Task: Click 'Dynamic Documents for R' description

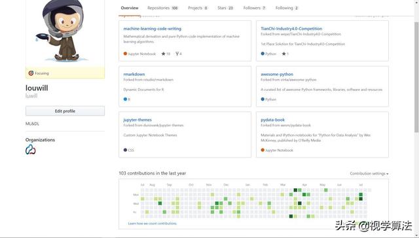Action: [144, 90]
